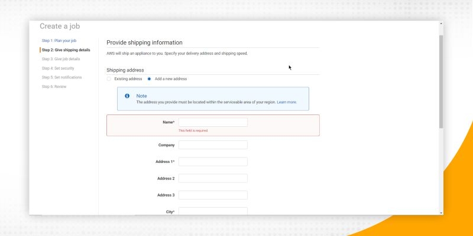Screen dimensions: 473x236
Task: Click into the Company text field
Action: [213, 145]
